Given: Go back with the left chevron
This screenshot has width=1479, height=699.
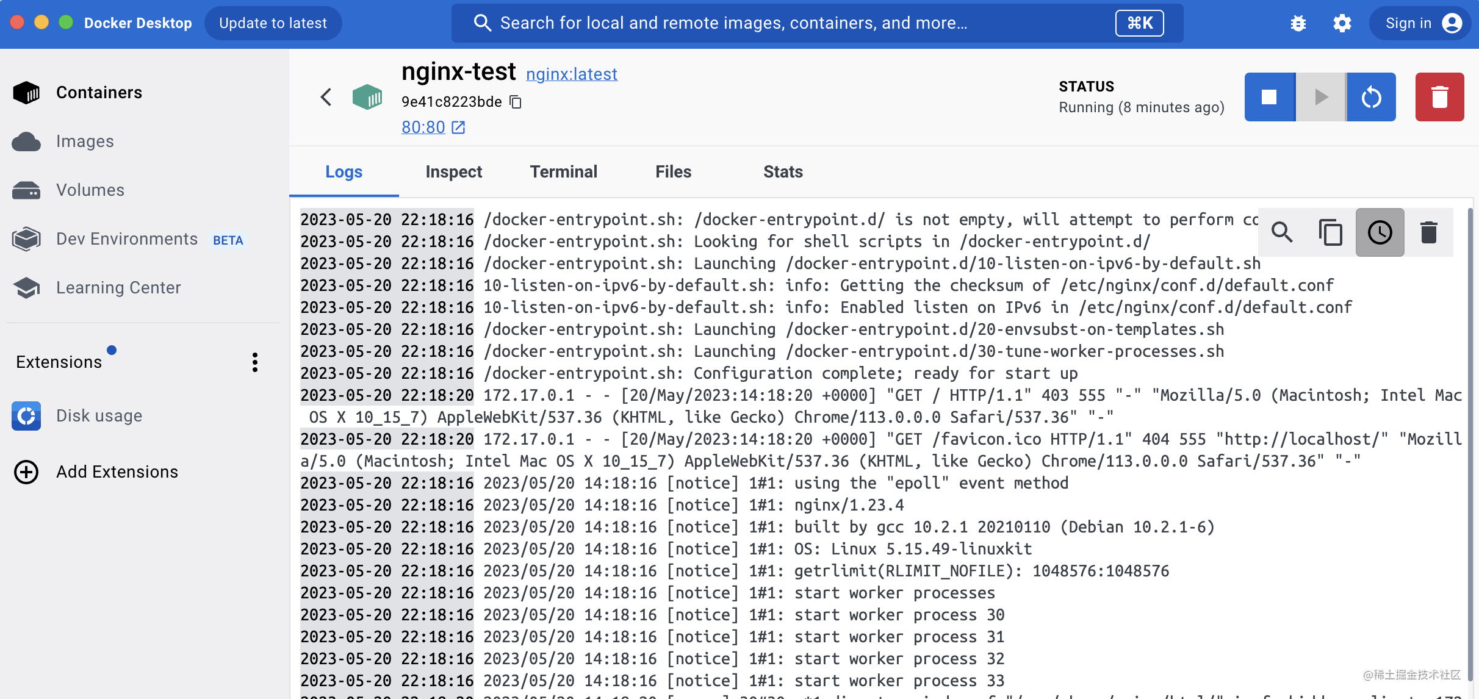Looking at the screenshot, I should click(x=326, y=97).
